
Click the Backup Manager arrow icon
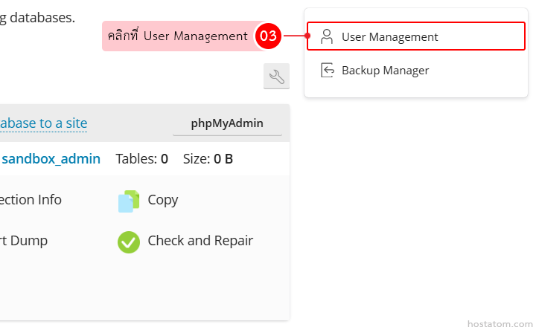[x=327, y=70]
